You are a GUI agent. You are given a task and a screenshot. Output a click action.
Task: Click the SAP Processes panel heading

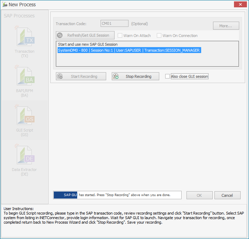pos(19,16)
